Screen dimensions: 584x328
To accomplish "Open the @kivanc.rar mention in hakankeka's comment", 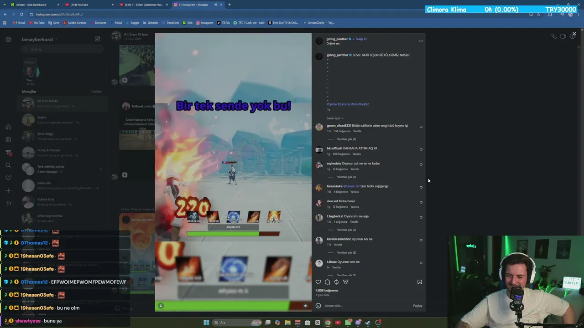I will pos(351,186).
